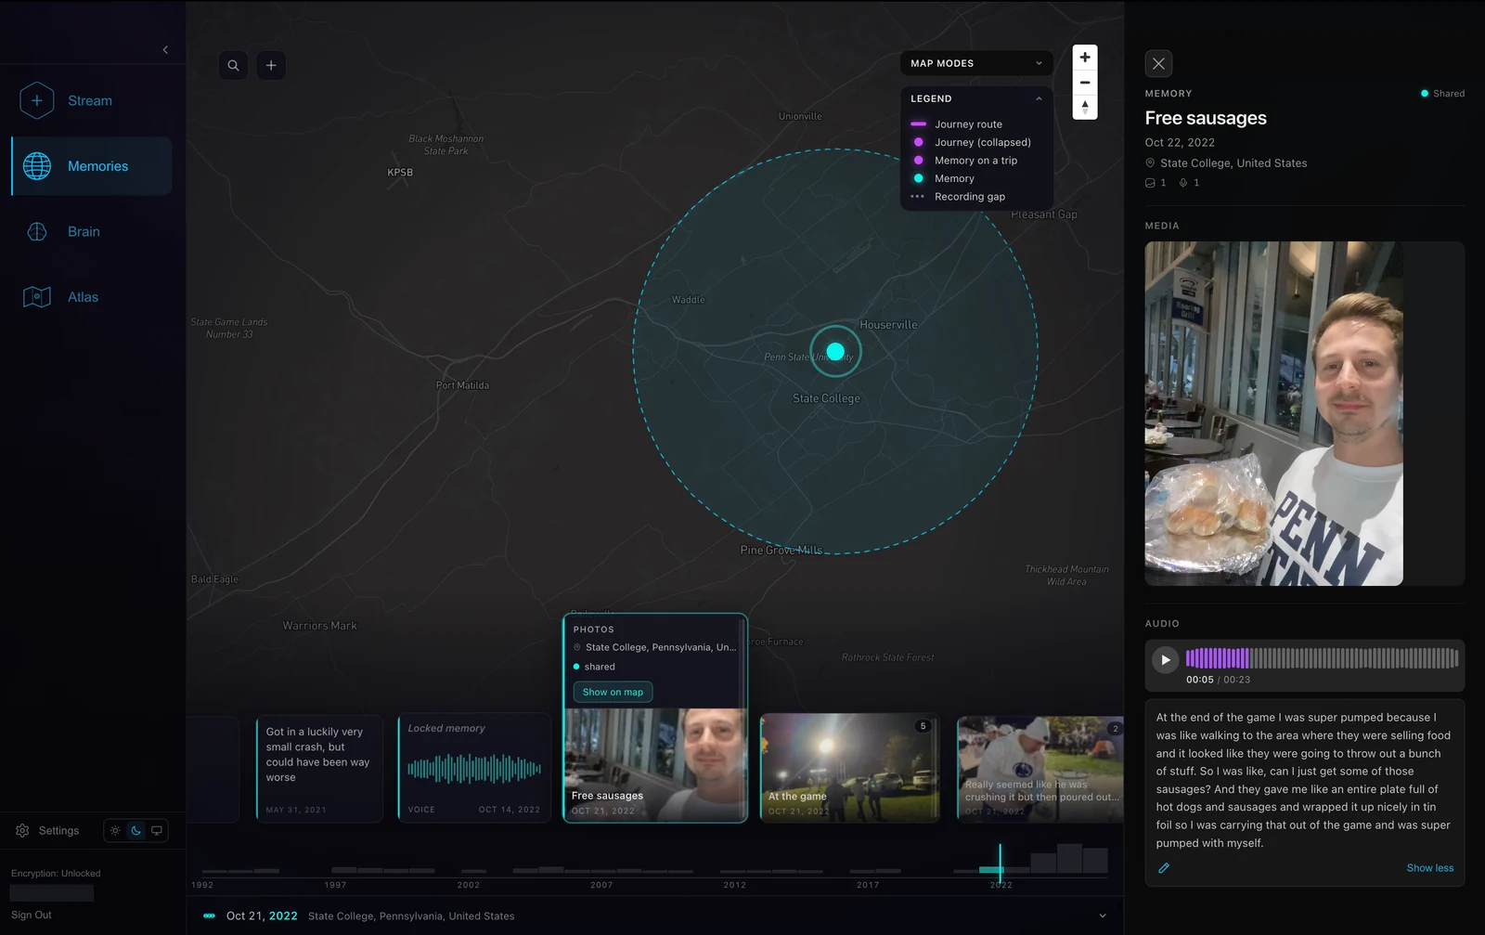Screen dimensions: 1485x935
Task: Collapse the left sidebar with the chevron
Action: coord(165,50)
